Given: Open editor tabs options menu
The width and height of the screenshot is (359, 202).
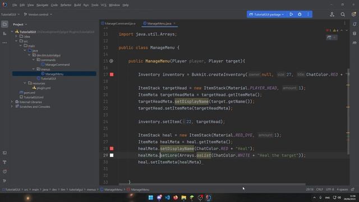Looking at the screenshot, I should click(344, 24).
